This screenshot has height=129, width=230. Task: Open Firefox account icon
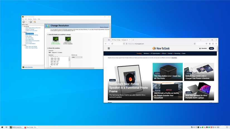tap(210, 44)
